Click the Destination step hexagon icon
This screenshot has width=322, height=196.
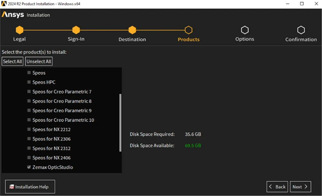click(132, 30)
